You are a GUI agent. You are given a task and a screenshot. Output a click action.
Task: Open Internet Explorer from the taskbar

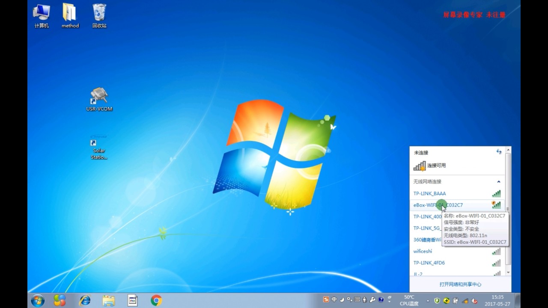pyautogui.click(x=85, y=300)
